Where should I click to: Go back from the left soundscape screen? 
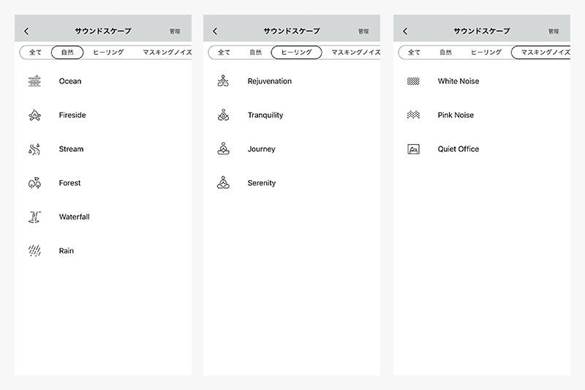(x=26, y=31)
